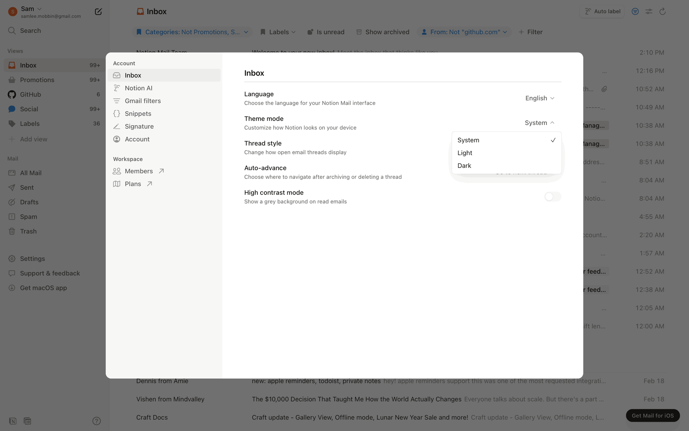Click the Trash bin icon
This screenshot has width=689, height=431.
(x=12, y=231)
